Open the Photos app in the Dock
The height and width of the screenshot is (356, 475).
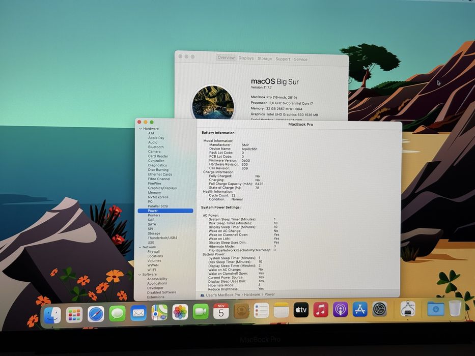pos(180,312)
